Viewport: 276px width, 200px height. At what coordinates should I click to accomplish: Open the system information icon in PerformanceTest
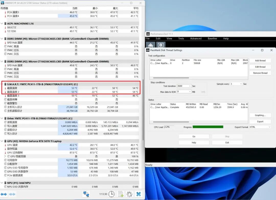160,45
